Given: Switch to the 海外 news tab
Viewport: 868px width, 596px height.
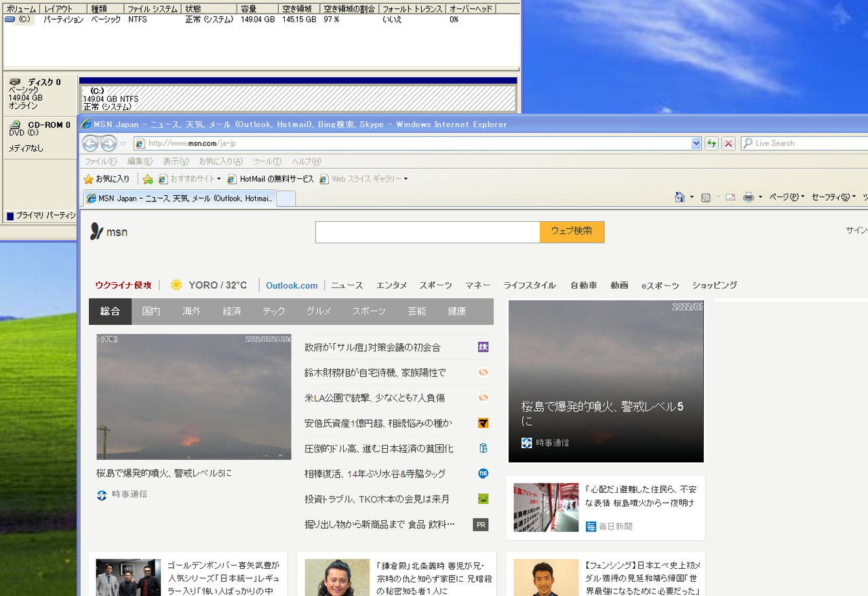Looking at the screenshot, I should (191, 311).
